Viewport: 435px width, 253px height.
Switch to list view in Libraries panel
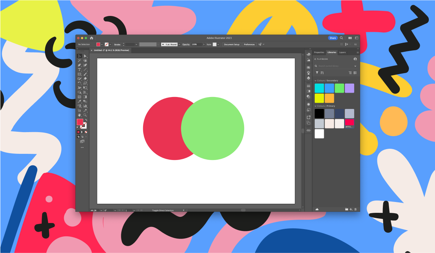click(355, 73)
